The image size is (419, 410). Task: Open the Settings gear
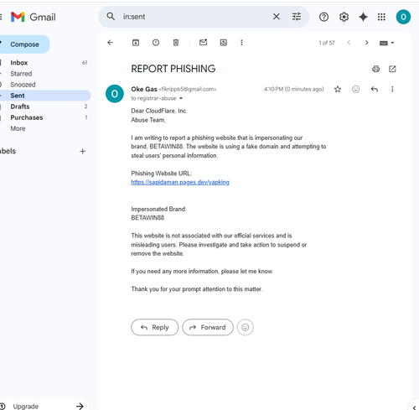click(344, 17)
